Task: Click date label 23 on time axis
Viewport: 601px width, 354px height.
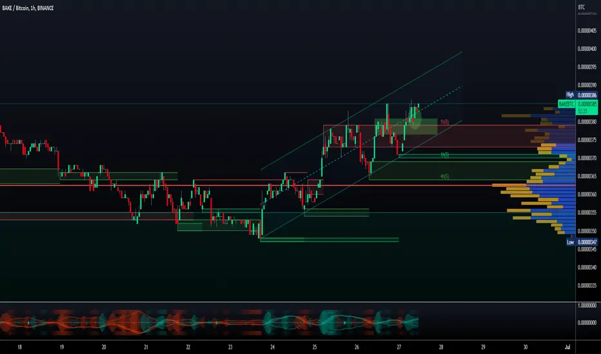Action: coord(230,348)
